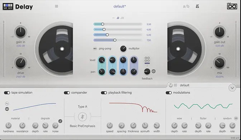
Task: Click the azimuth knob
Action: pyautogui.click(x=145, y=125)
